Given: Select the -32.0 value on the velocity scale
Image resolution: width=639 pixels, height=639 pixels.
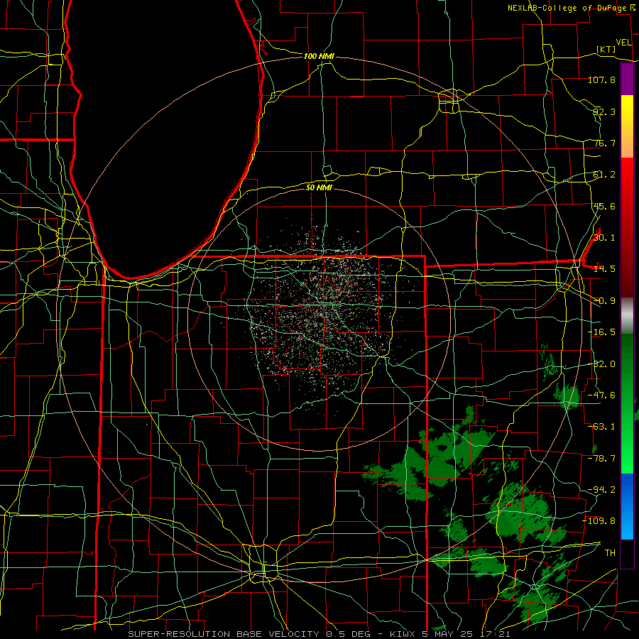Looking at the screenshot, I should tap(601, 364).
